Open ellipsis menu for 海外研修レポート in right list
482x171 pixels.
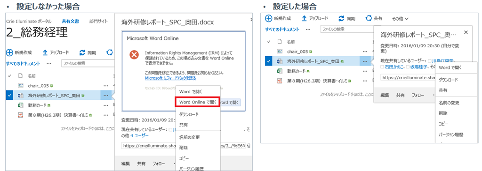[365, 61]
